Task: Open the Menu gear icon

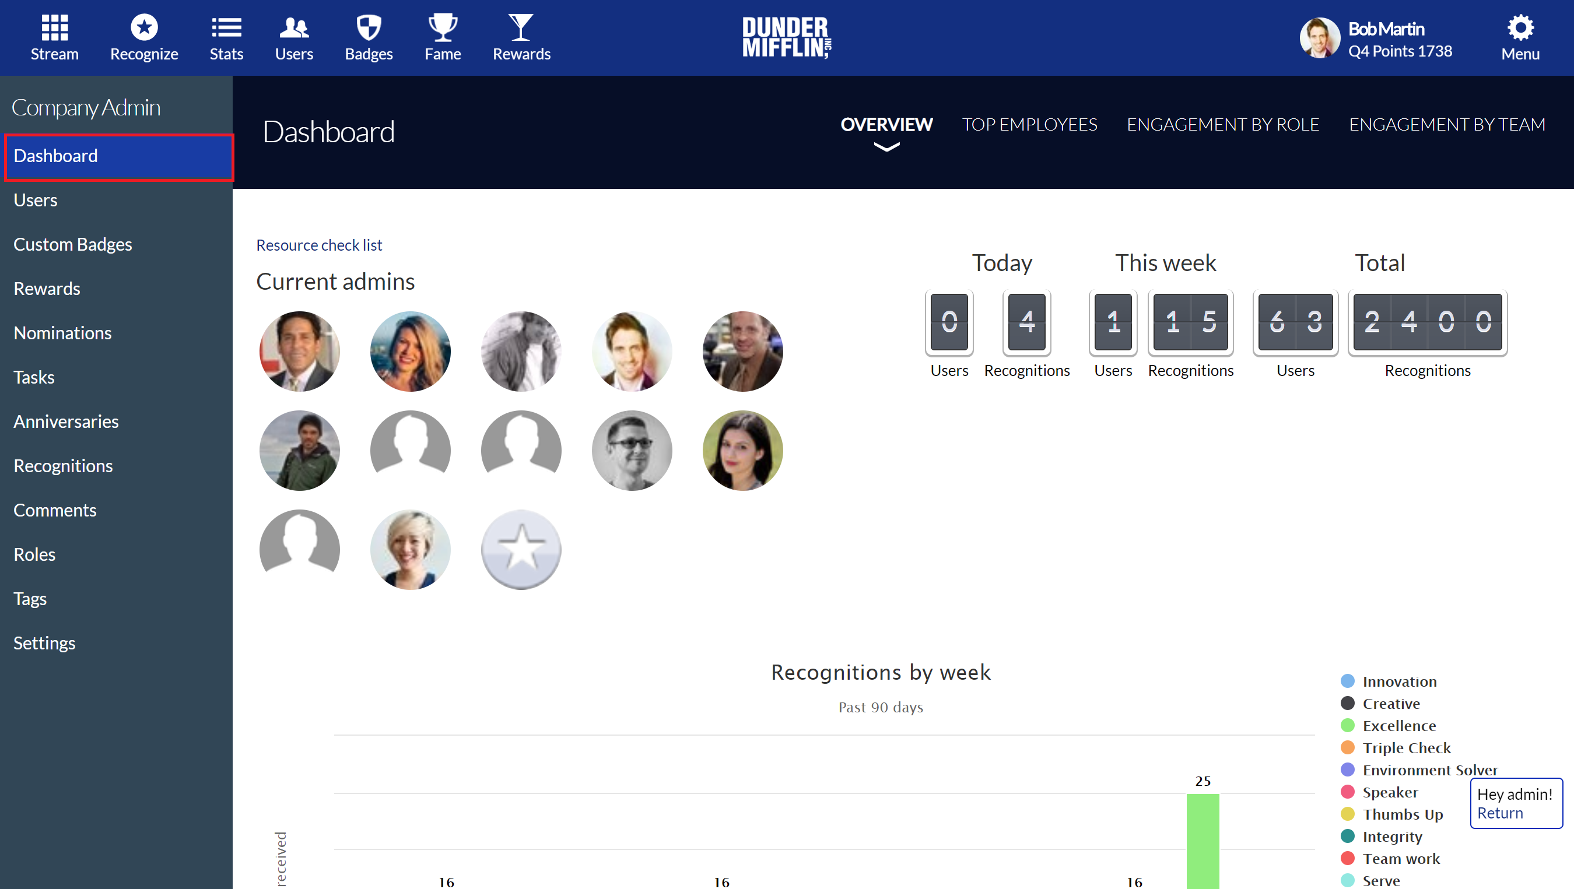Action: tap(1520, 27)
